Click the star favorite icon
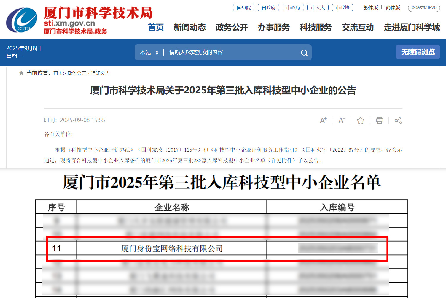The image size is (446, 298). [361, 120]
